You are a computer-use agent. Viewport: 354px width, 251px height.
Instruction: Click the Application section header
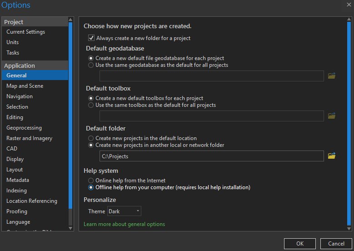pos(35,65)
